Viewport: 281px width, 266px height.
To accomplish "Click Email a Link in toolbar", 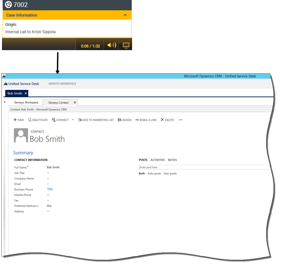I will [x=146, y=120].
